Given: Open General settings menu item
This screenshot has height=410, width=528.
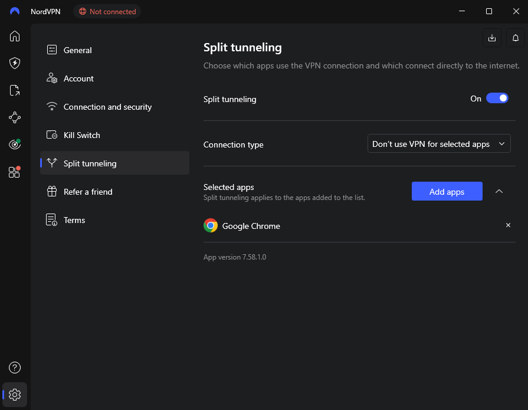Looking at the screenshot, I should 114,50.
